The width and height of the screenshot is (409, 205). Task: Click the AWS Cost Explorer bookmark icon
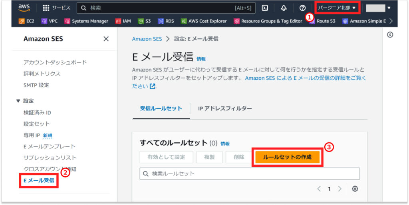pyautogui.click(x=184, y=21)
